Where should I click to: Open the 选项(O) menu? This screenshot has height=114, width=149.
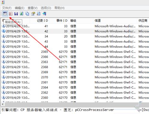[x=46, y=8]
